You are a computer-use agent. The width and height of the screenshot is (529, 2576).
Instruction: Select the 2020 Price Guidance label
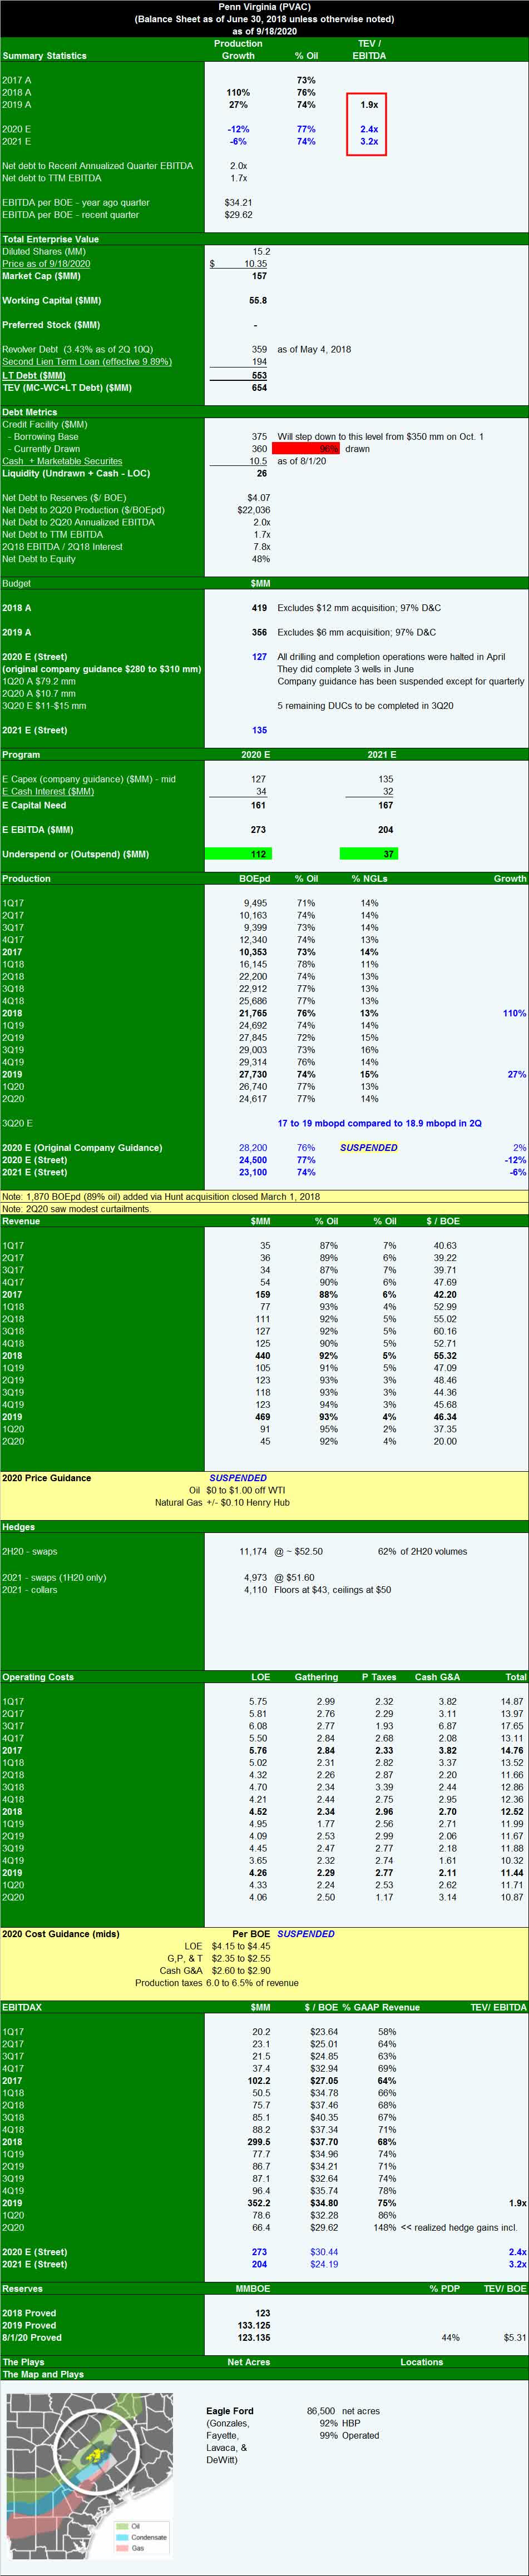pyautogui.click(x=46, y=1478)
